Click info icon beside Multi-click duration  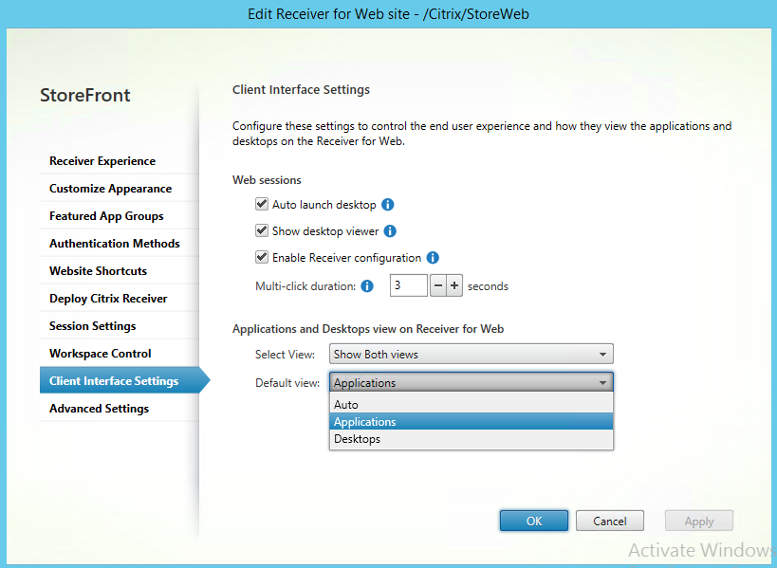(367, 285)
